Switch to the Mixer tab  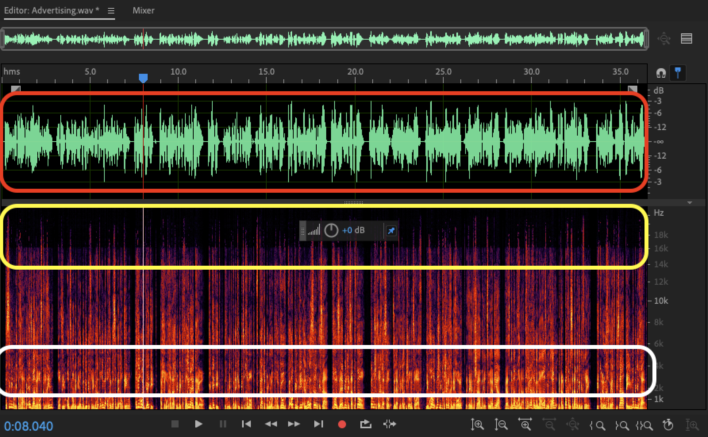point(143,11)
